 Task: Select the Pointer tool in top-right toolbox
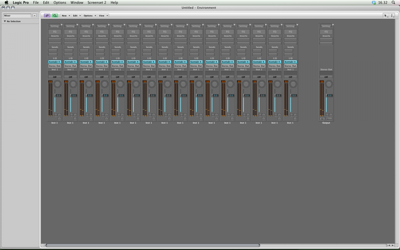click(x=386, y=16)
